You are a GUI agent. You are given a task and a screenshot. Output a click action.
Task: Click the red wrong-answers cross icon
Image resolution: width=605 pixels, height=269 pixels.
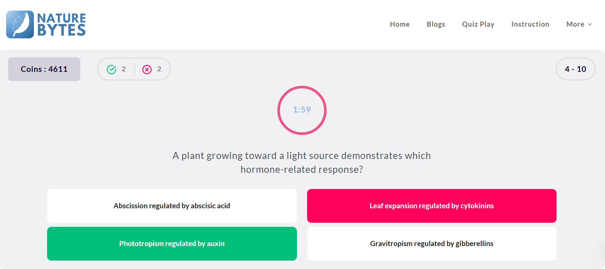click(x=147, y=69)
